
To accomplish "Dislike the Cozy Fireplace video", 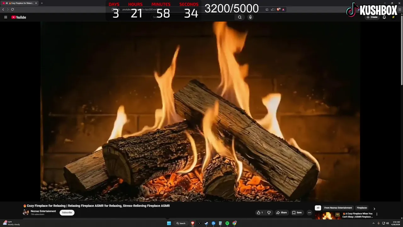I will tap(269, 212).
